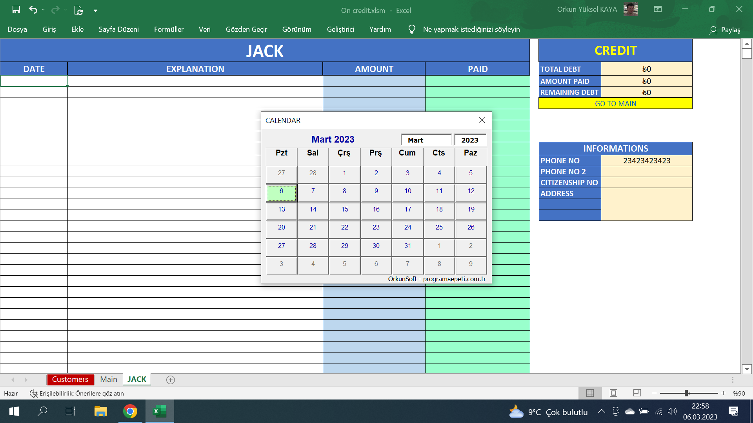Open the Mart month combo box
The width and height of the screenshot is (753, 423).
(x=426, y=140)
